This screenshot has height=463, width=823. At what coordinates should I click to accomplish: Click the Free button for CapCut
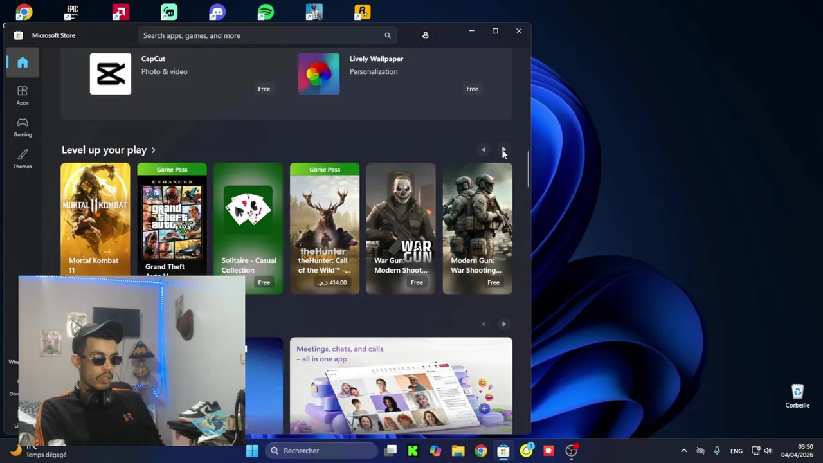[x=264, y=89]
